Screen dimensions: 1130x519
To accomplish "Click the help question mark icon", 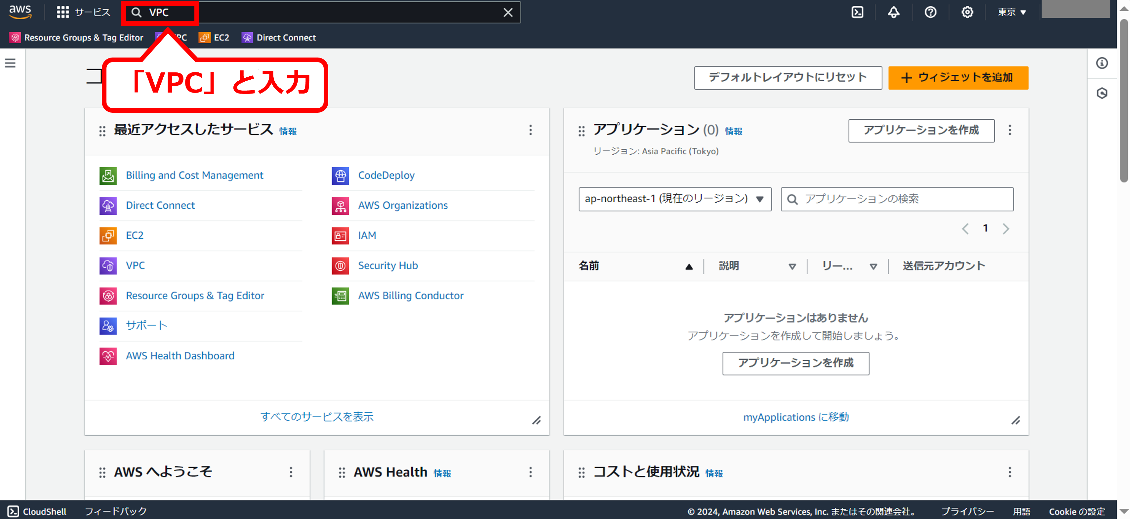I will [930, 12].
